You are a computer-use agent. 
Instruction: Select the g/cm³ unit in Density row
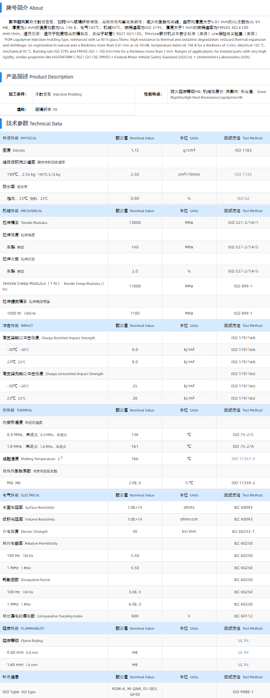[189, 150]
